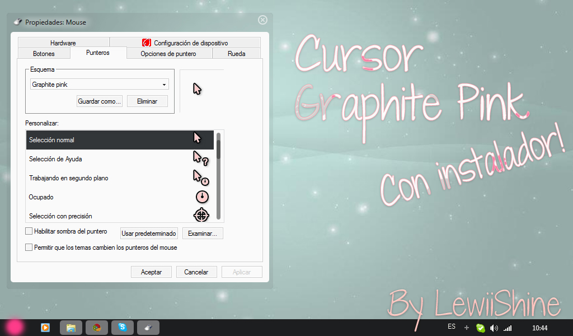
Task: Check 'Permitir que los temas cambien los punteros'
Action: (29, 246)
